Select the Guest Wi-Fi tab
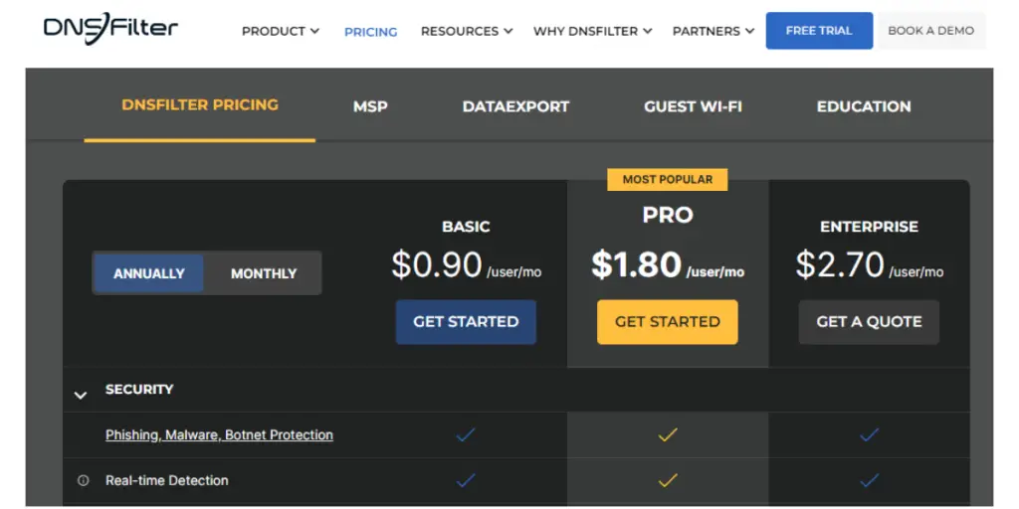 click(693, 106)
